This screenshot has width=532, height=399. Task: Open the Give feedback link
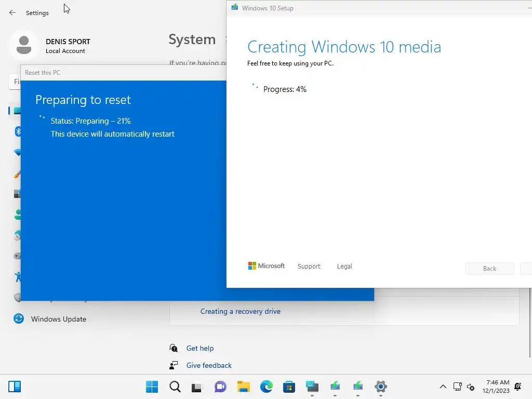(x=209, y=365)
